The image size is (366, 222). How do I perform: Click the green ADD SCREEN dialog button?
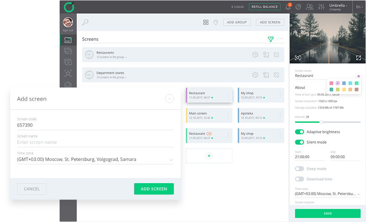tap(154, 189)
